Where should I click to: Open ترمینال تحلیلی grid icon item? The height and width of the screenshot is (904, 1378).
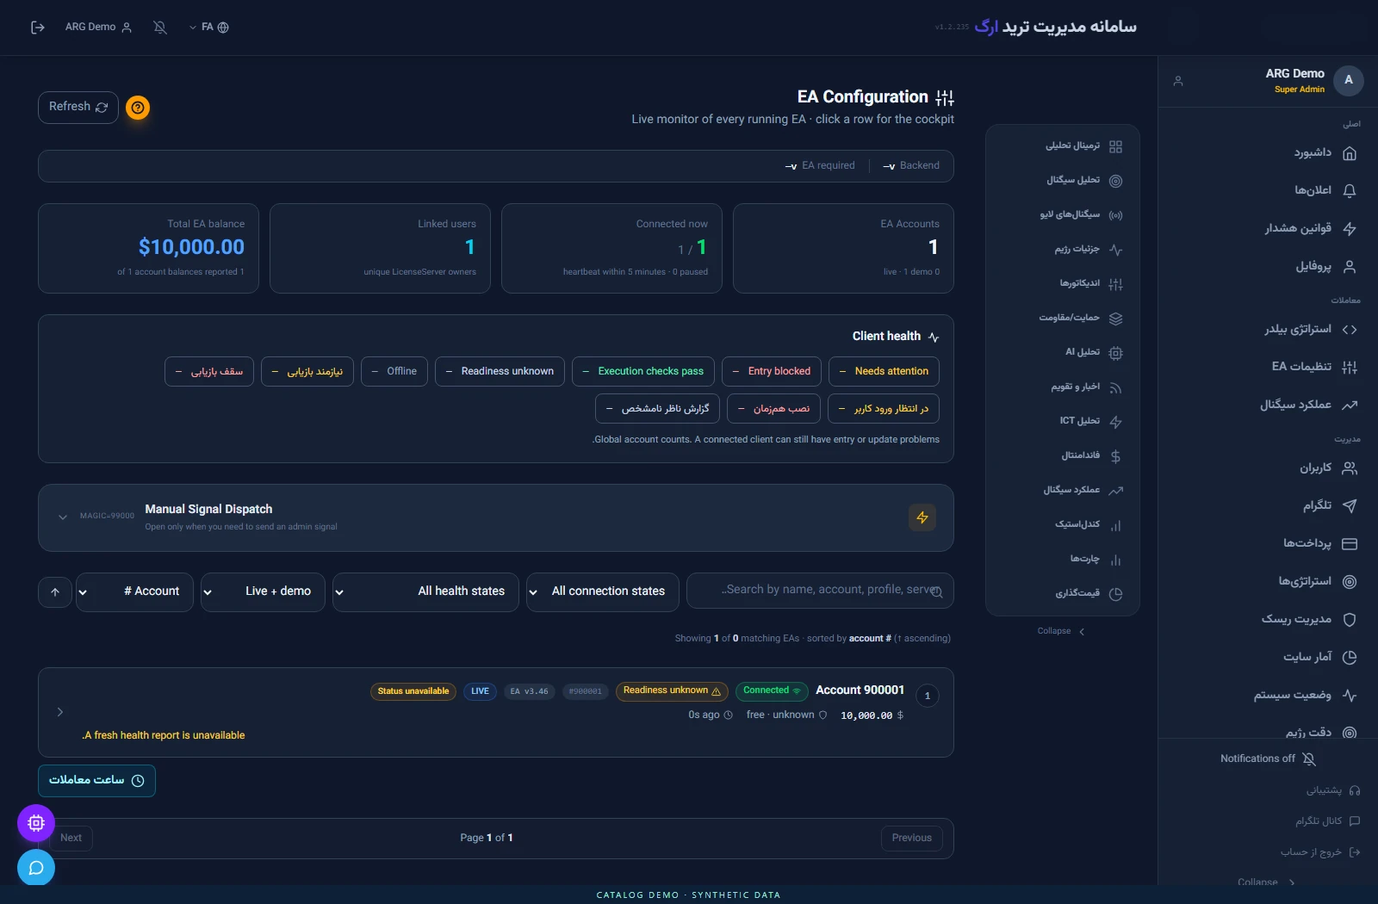coord(1083,146)
